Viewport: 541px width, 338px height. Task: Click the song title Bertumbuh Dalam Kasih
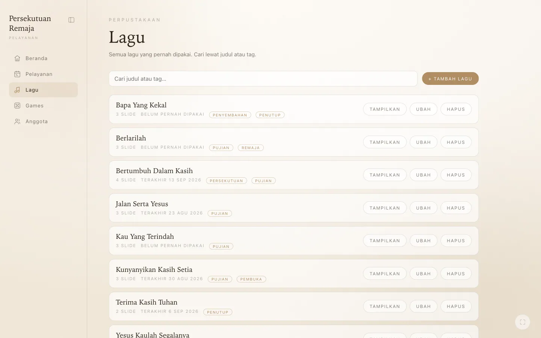pyautogui.click(x=154, y=171)
